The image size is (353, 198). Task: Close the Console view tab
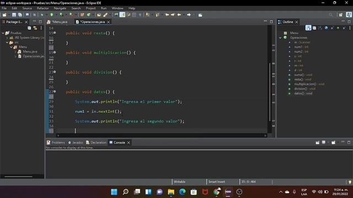coord(129,142)
